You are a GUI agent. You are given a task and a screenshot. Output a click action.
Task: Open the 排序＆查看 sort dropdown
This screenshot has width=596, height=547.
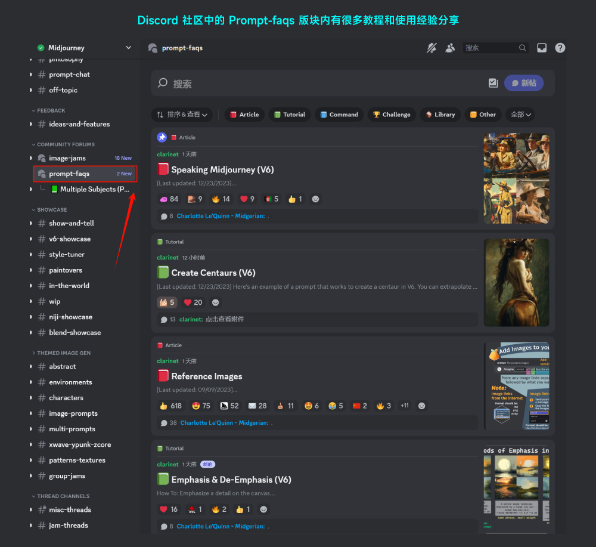coord(182,115)
